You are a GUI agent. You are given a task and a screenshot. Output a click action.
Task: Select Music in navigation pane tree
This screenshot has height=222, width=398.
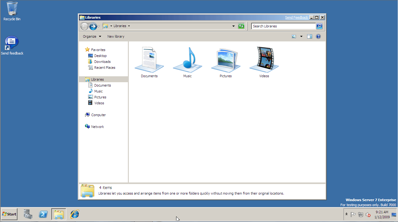click(95, 91)
